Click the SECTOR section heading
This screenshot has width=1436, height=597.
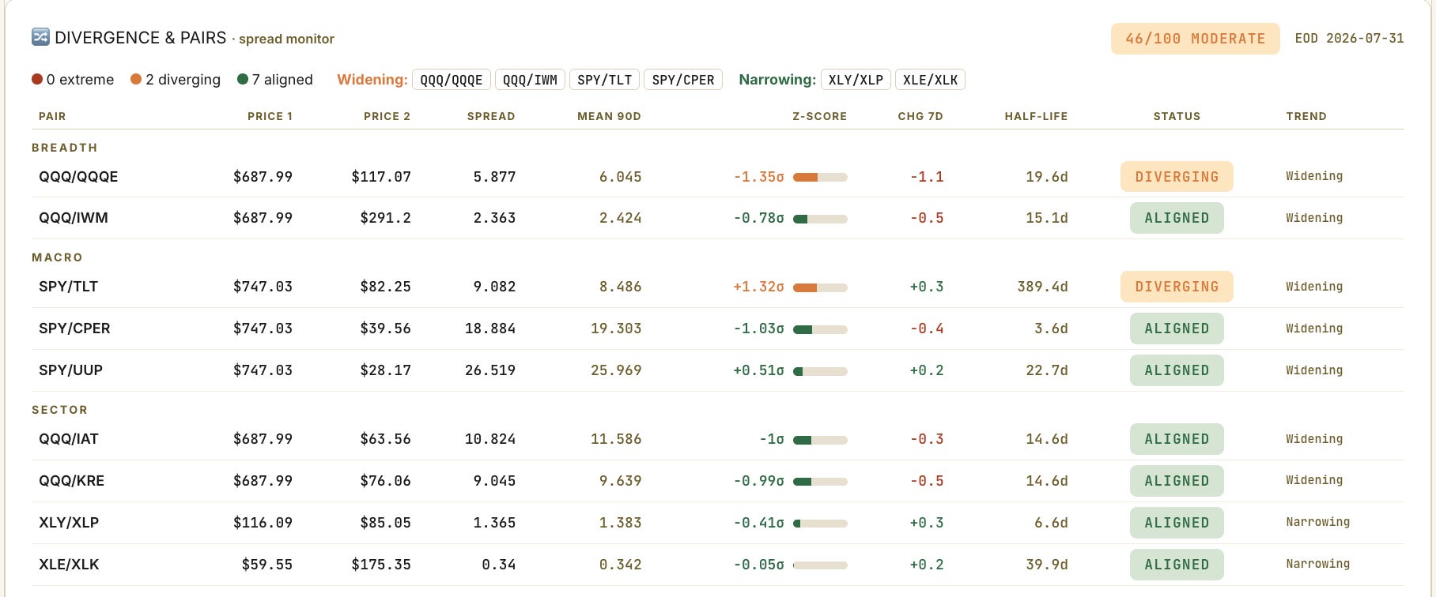(59, 410)
